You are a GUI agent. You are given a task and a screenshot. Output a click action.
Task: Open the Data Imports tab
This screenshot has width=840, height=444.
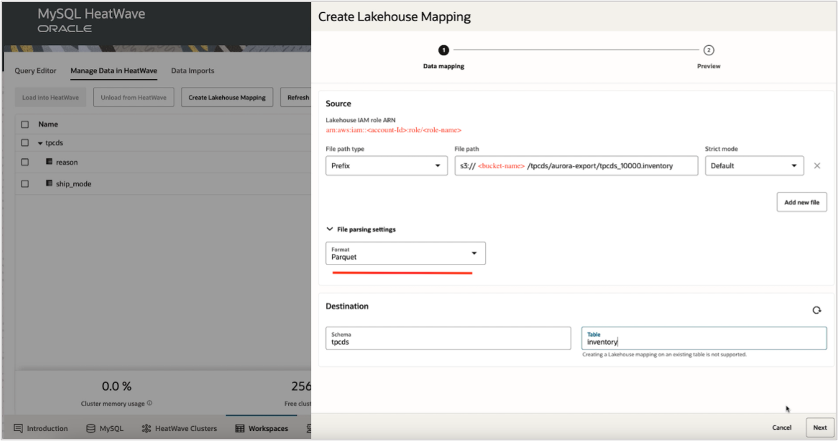point(192,70)
